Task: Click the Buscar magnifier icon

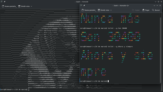Action: coord(153,10)
